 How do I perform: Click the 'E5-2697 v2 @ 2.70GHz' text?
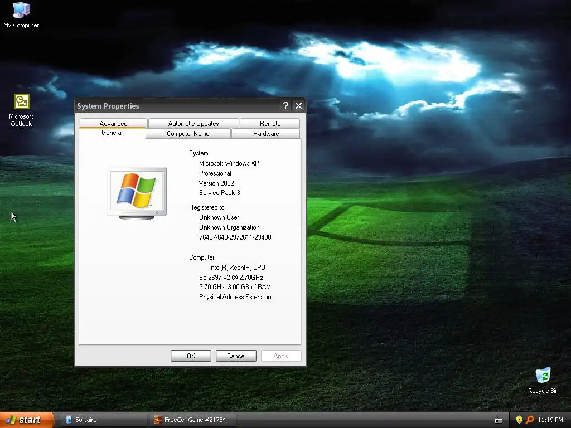(x=231, y=278)
